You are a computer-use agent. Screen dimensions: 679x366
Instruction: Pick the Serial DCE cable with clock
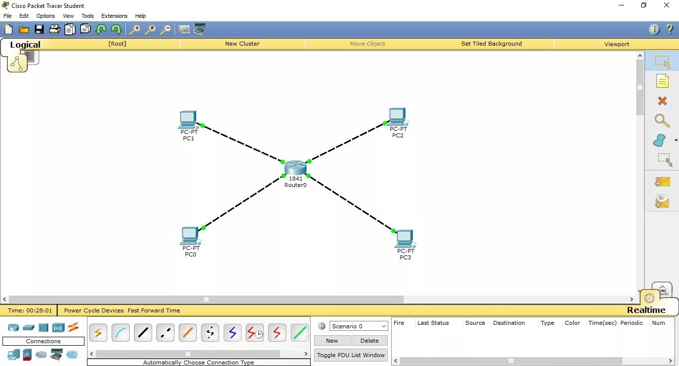(255, 333)
